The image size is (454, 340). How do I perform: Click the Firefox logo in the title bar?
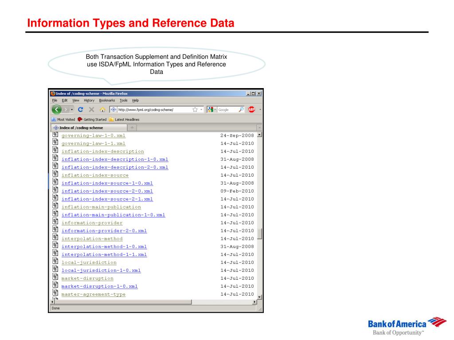click(x=53, y=93)
